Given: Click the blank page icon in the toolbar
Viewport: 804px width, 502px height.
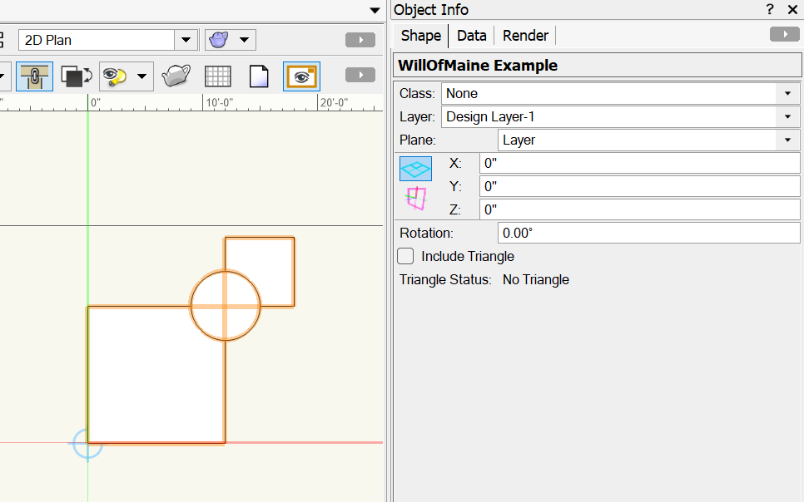Looking at the screenshot, I should (259, 76).
